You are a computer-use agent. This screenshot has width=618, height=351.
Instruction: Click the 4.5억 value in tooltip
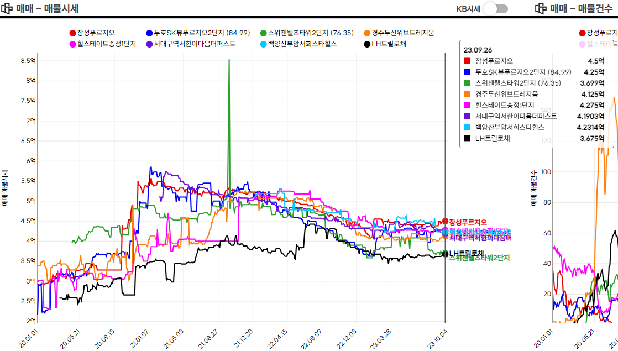click(x=596, y=61)
